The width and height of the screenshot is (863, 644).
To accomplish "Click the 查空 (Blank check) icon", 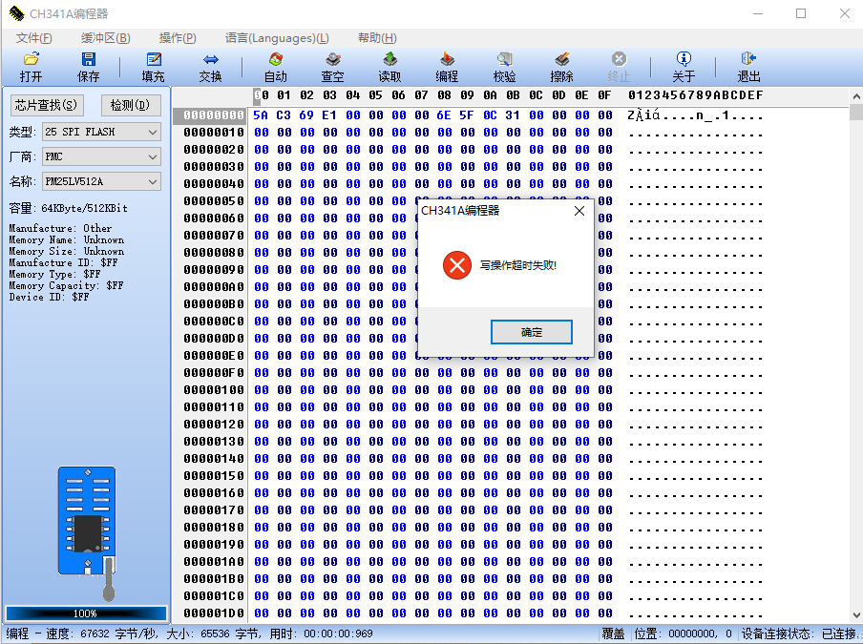I will tap(332, 59).
